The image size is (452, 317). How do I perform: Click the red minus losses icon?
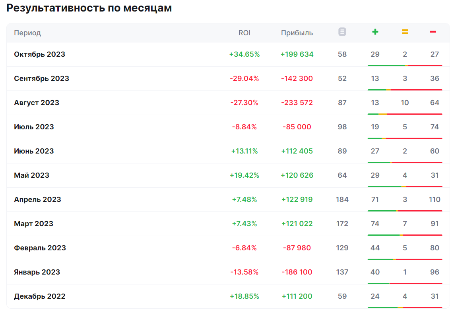click(433, 32)
